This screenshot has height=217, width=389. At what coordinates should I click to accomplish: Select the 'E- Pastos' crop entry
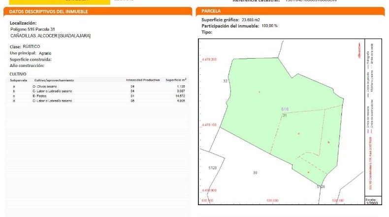click(39, 96)
